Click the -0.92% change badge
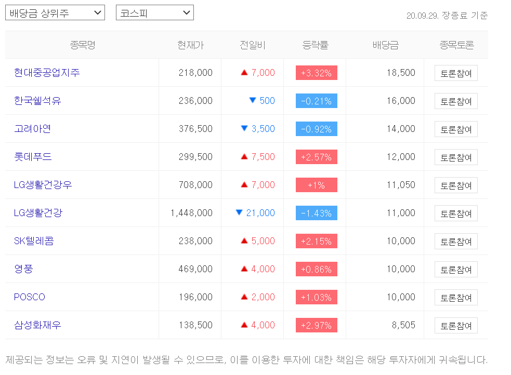The image size is (511, 375). click(317, 129)
